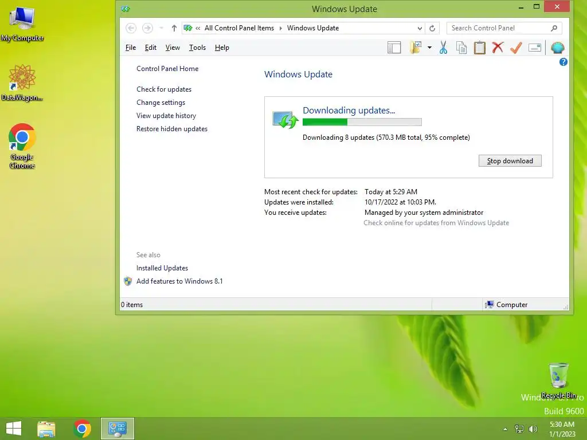
Task: Select Google Chrome desktop shortcut
Action: (22, 146)
